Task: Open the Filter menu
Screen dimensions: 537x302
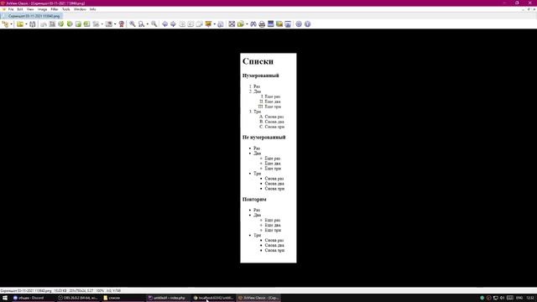Action: [x=55, y=9]
